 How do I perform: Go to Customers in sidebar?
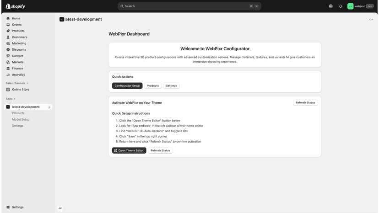[x=20, y=37]
